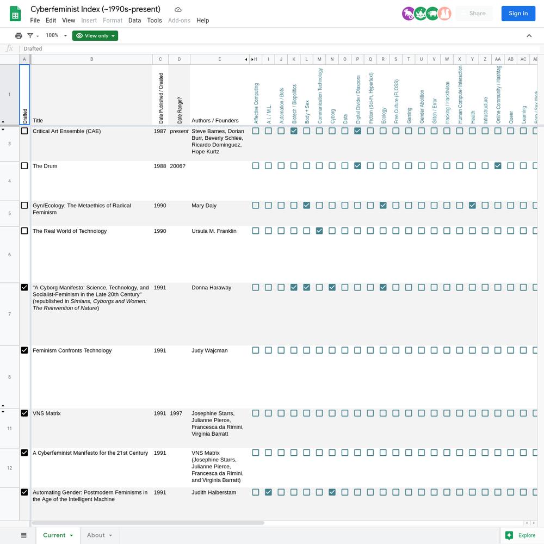Open the View only mode dropdown
Screen dimensions: 544x544
(95, 36)
